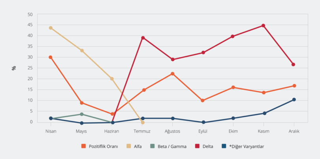Image resolution: width=320 pixels, height=159 pixels.
Task: Click the red Delta legend swatch
Action: click(198, 146)
